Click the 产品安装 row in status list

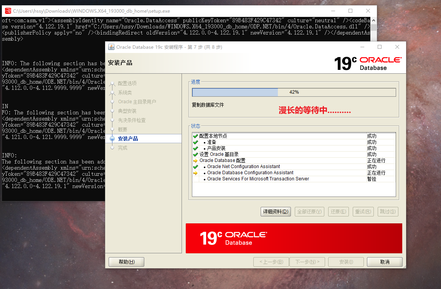pyautogui.click(x=294, y=149)
